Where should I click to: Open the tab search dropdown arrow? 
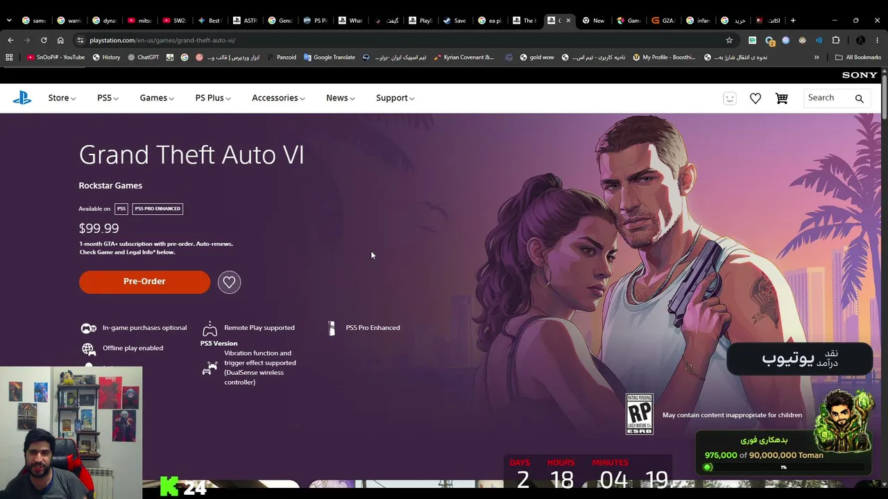(x=9, y=20)
